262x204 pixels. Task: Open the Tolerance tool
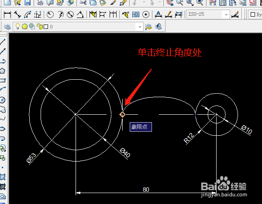click(x=136, y=14)
